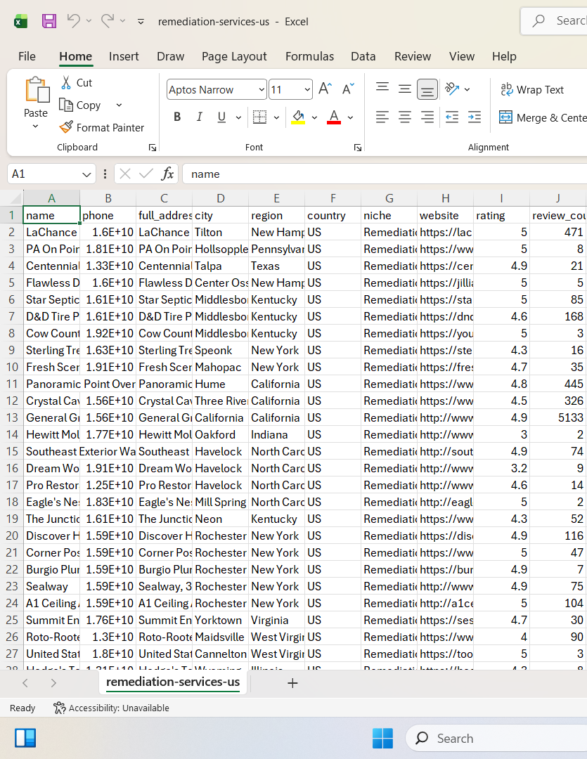Viewport: 587px width, 759px height.
Task: Click the Undo arrow icon
Action: pyautogui.click(x=74, y=21)
